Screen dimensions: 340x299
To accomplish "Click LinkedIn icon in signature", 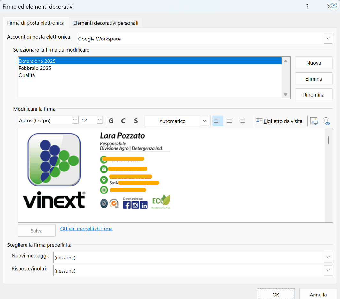I will pos(144,205).
